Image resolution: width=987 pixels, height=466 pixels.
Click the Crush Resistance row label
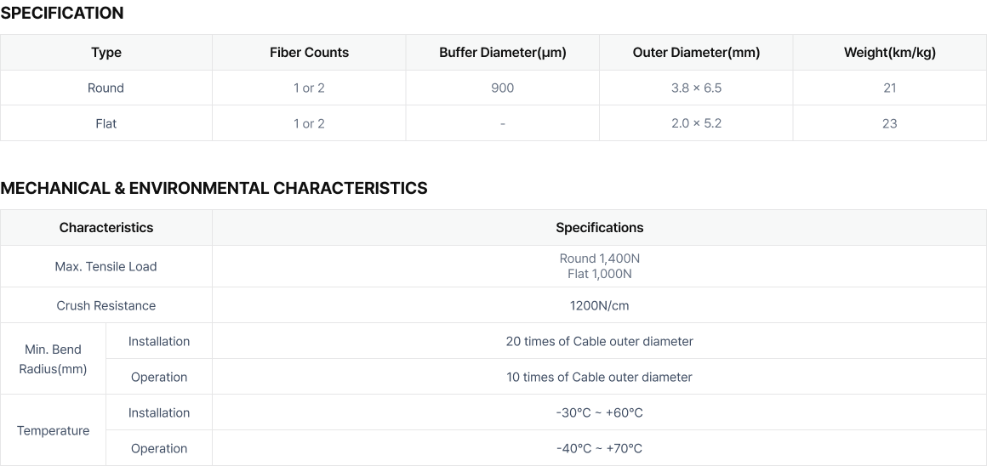tap(106, 305)
